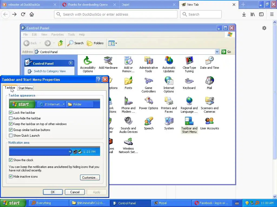Click the Folders toolbar button

95,43
